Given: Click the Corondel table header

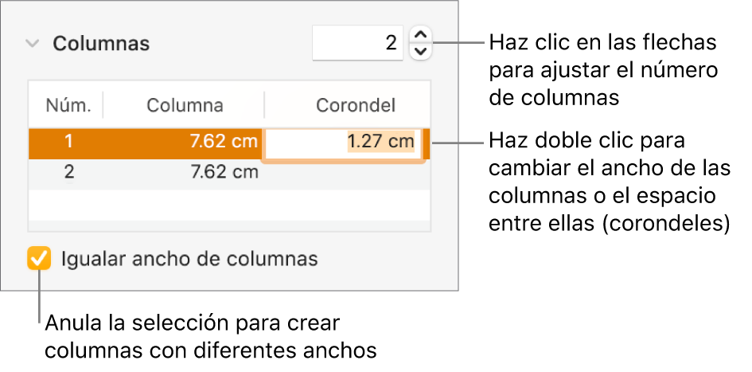Looking at the screenshot, I should tap(356, 104).
